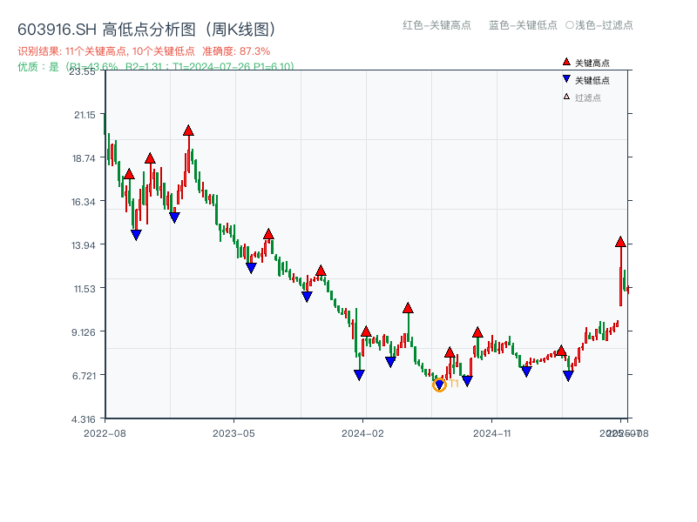Viewport: 697px width, 522px height.
Task: Select the orange T1 circle marker on the chart
Action: coord(440,384)
